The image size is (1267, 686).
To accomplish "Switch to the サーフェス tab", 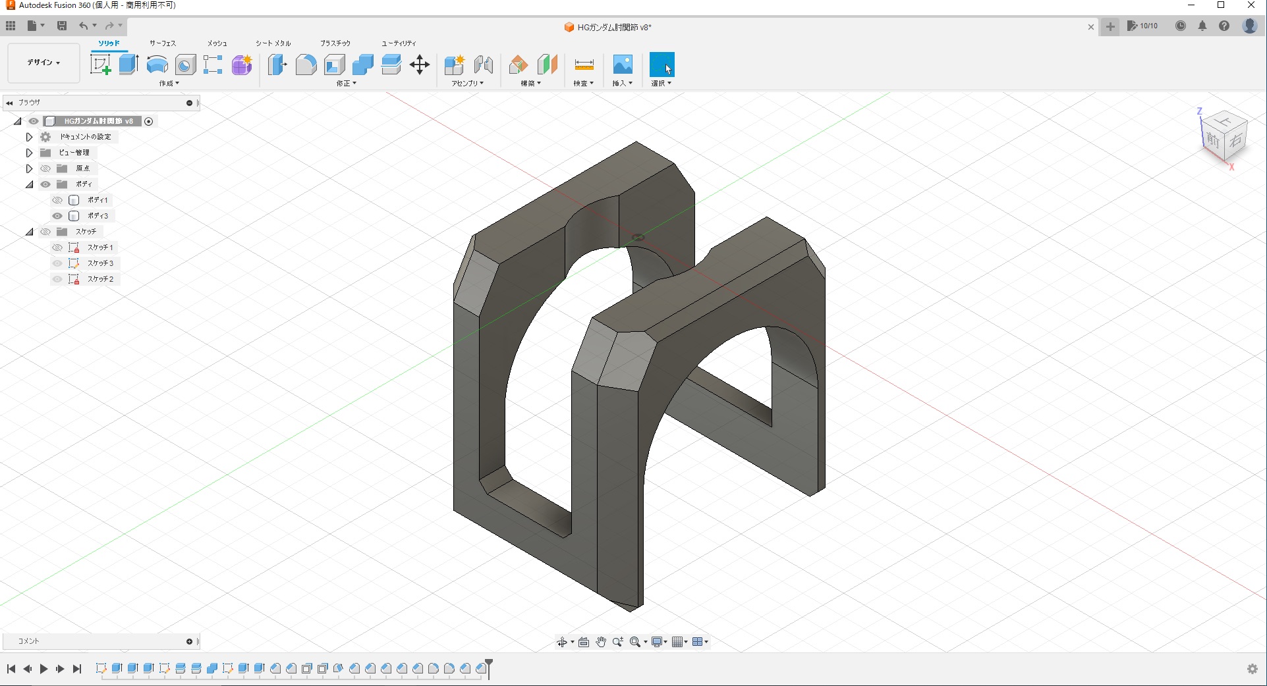I will pyautogui.click(x=162, y=43).
